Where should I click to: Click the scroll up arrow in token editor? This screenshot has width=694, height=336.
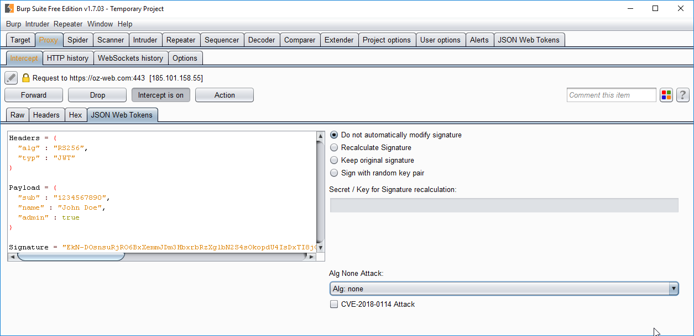[x=321, y=136]
